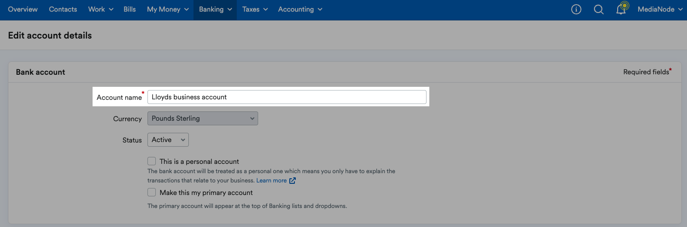The image size is (687, 227).
Task: Open the Currency dropdown
Action: coord(203,118)
